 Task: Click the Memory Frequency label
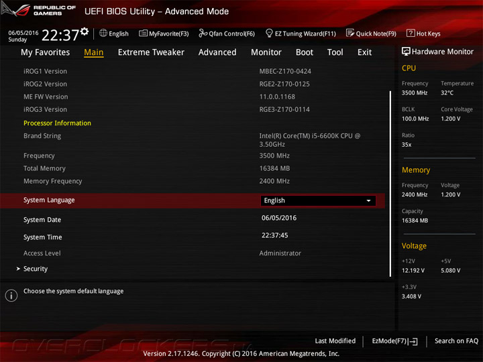[53, 181]
